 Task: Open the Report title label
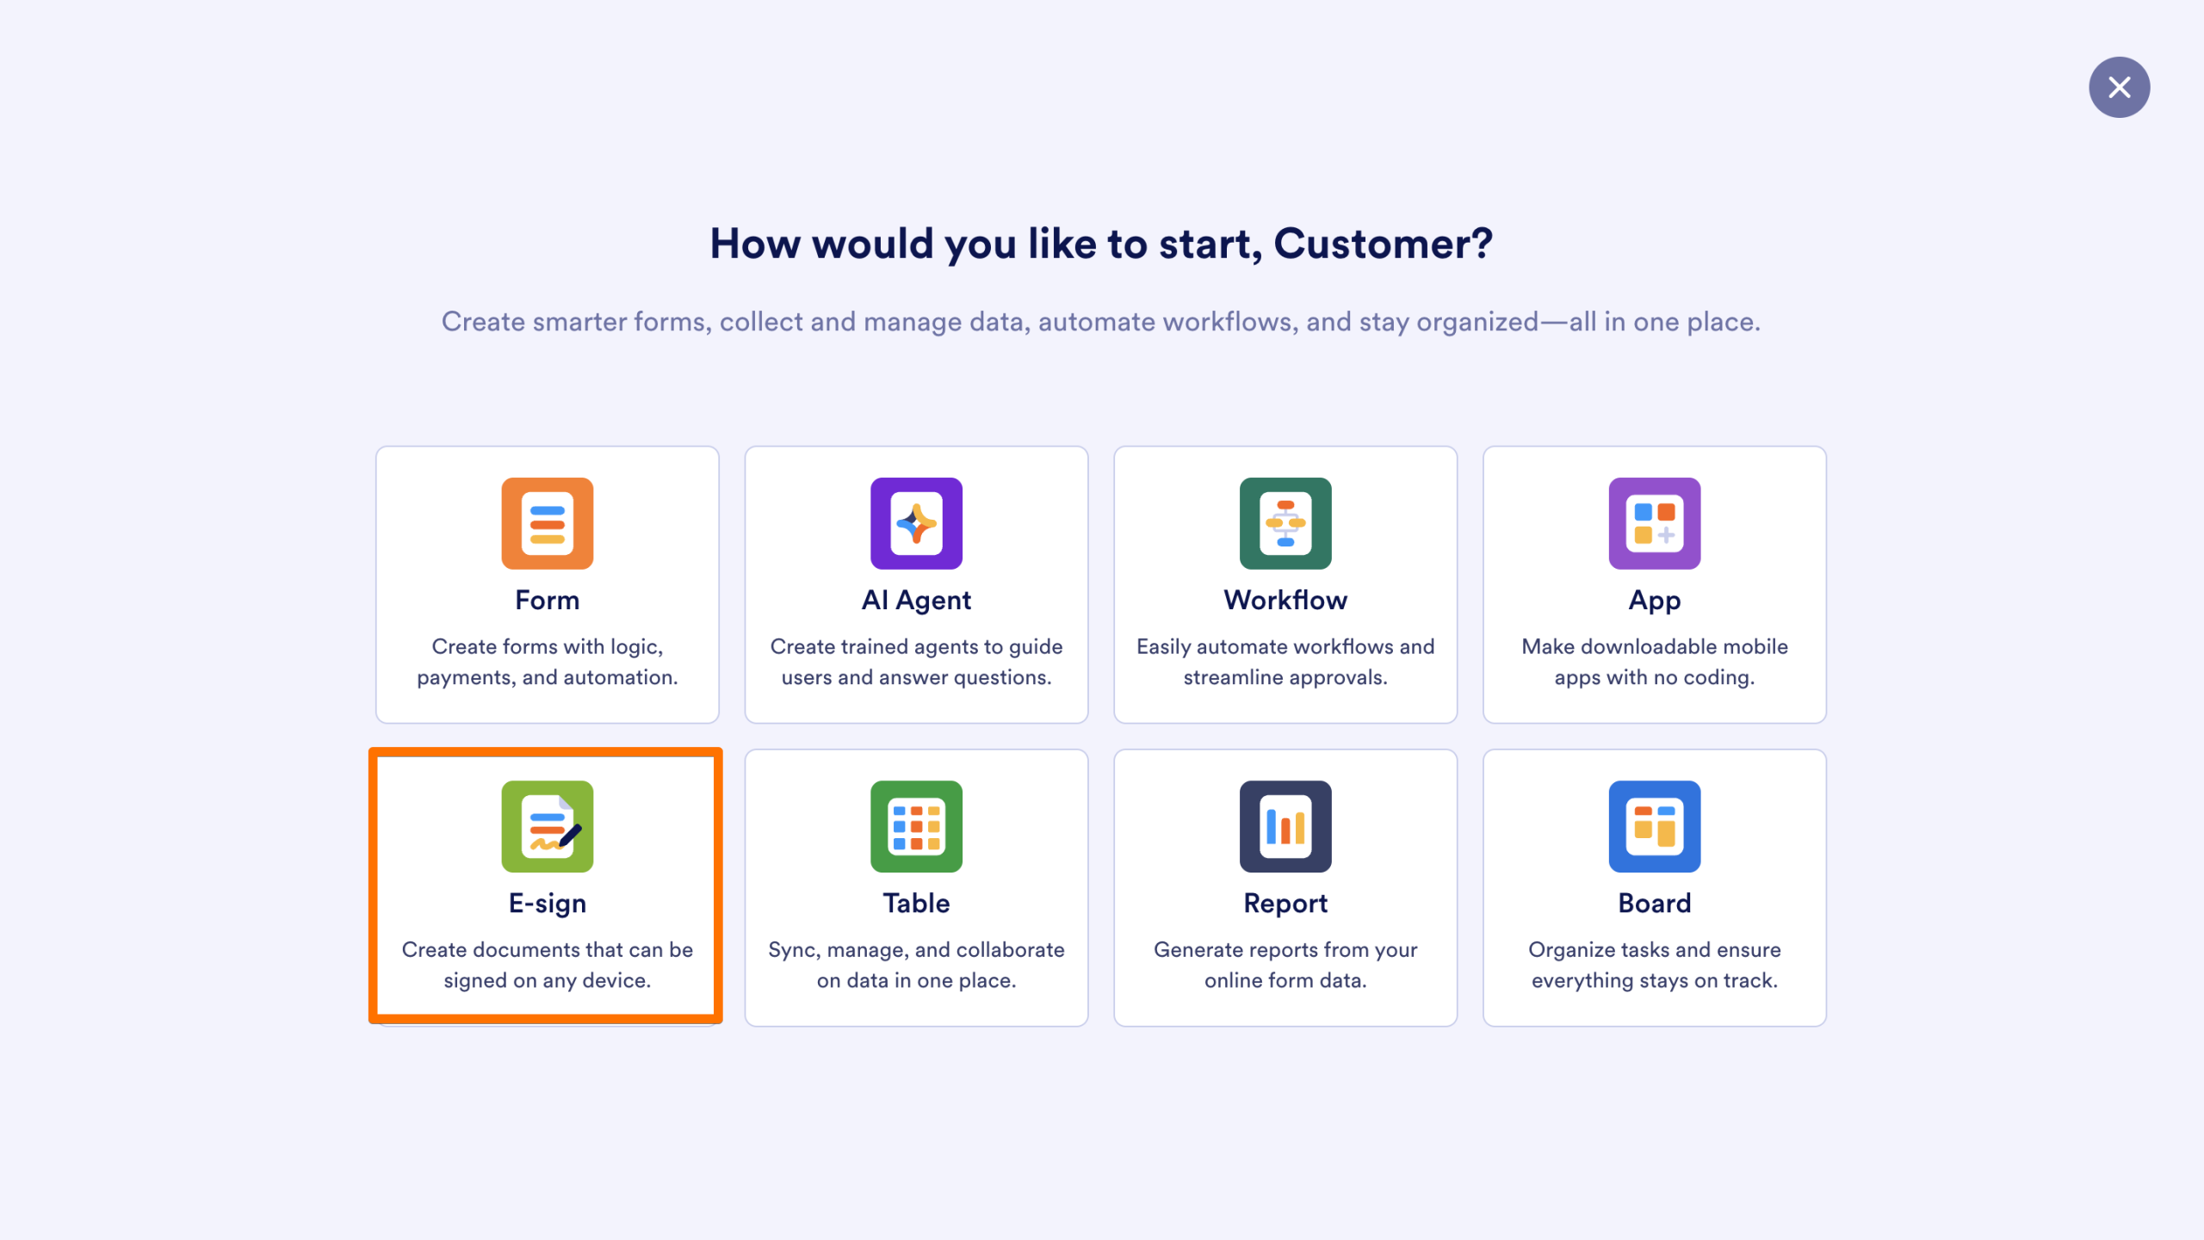1285,903
